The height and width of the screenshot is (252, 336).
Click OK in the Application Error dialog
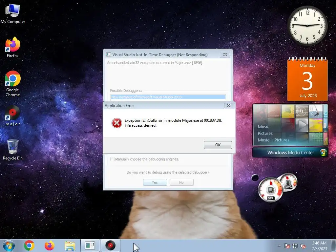[218, 145]
